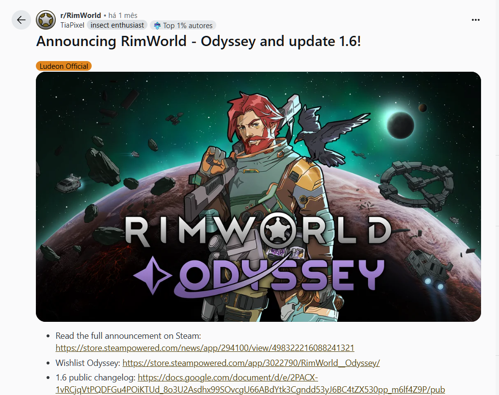Go back using the left arrow button
Viewport: 499px width, 395px height.
point(21,20)
